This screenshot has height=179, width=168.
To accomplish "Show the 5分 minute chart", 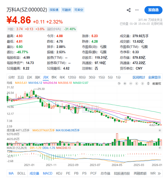I will tap(110, 77).
